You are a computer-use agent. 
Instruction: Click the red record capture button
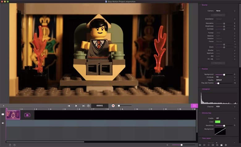(113, 106)
